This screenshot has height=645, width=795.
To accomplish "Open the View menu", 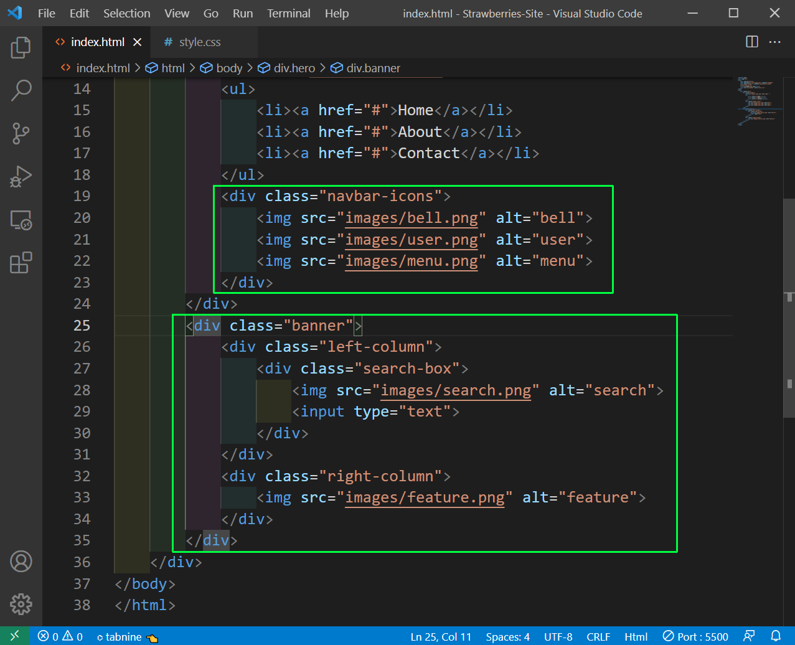I will pos(177,13).
